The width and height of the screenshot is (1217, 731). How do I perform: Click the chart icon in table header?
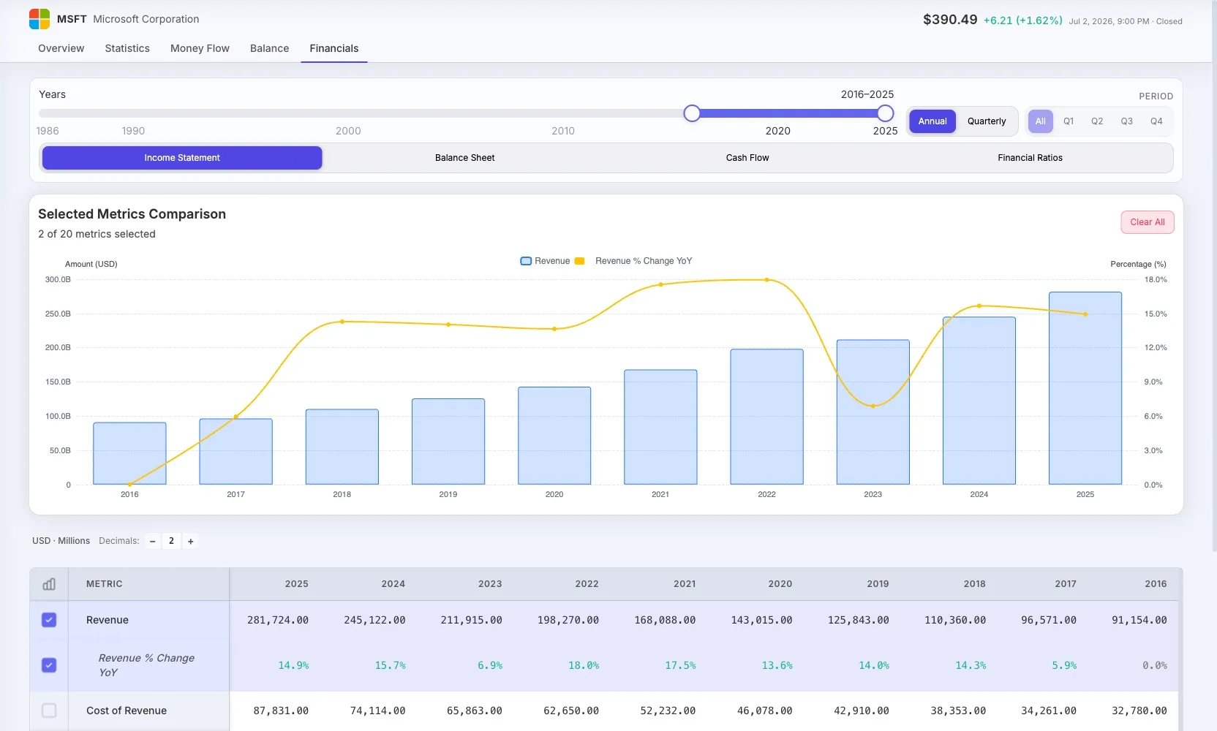pyautogui.click(x=49, y=584)
